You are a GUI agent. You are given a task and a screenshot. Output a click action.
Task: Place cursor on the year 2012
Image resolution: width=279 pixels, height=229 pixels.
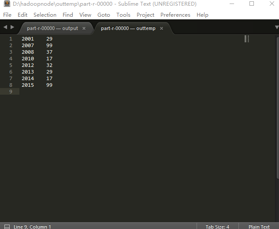click(x=28, y=65)
